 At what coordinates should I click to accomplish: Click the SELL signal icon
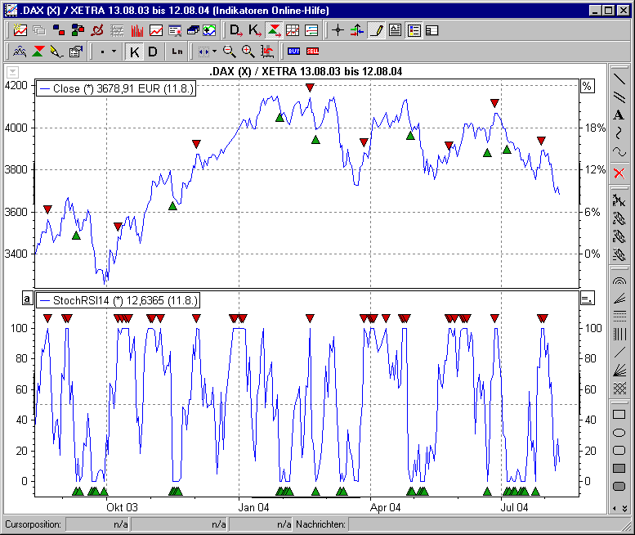coord(312,52)
